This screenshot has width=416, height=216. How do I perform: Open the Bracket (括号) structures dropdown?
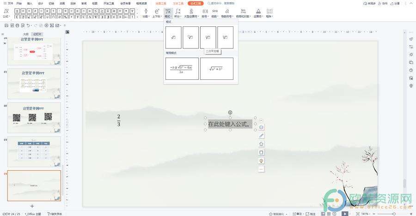pyautogui.click(x=205, y=13)
